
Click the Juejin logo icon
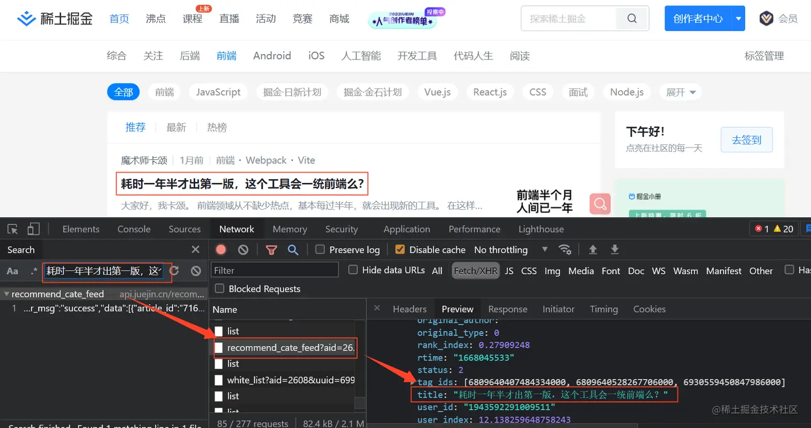pos(26,19)
